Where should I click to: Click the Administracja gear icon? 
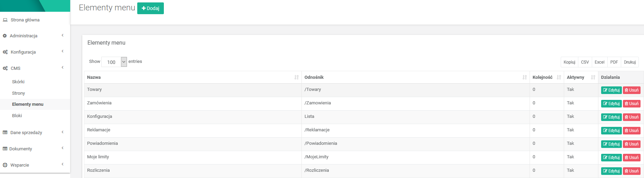tap(5, 36)
